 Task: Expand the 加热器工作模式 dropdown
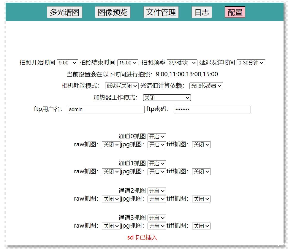167,98
